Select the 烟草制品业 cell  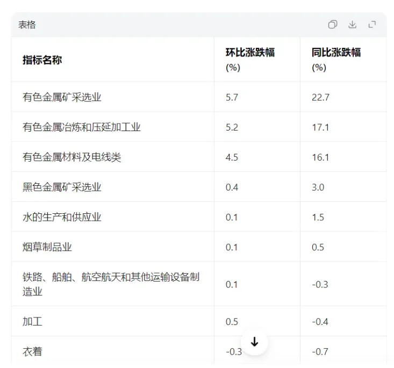[x=47, y=247]
